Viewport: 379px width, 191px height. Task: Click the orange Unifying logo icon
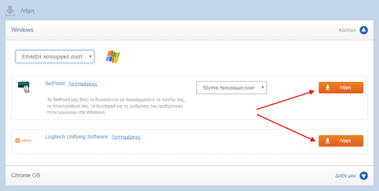click(23, 140)
